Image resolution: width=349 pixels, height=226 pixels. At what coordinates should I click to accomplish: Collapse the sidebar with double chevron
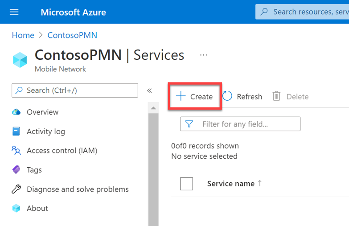point(149,90)
